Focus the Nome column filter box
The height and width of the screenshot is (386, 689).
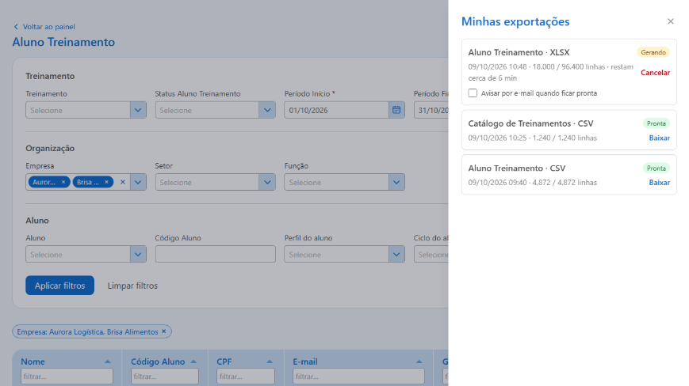[67, 377]
